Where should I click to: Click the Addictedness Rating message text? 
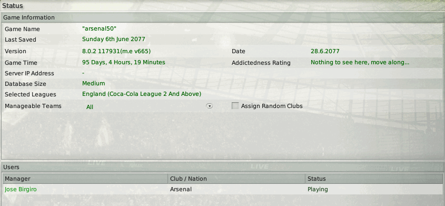[x=360, y=62]
